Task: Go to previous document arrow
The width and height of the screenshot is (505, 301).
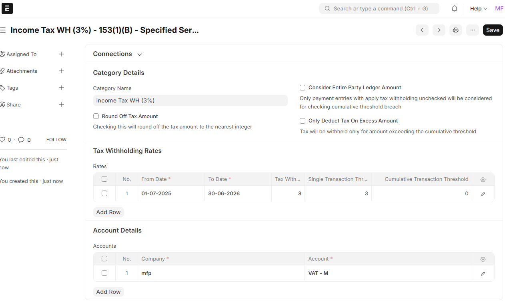Action: point(422,30)
